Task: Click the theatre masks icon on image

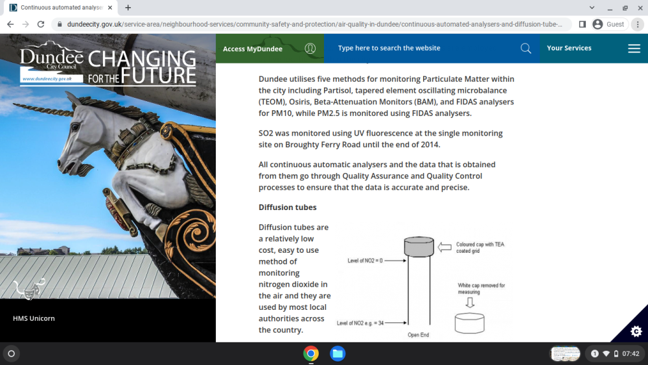Action: click(29, 289)
